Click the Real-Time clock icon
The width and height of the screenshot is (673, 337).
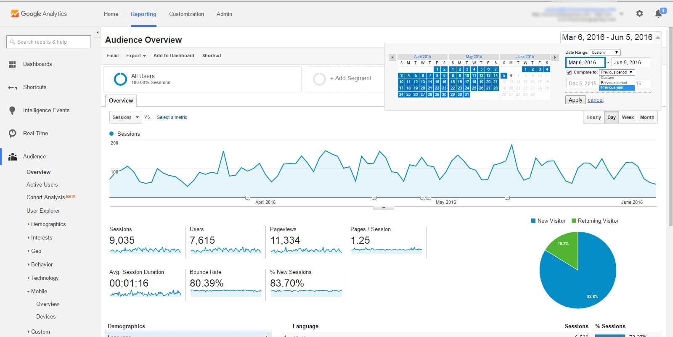(x=12, y=134)
